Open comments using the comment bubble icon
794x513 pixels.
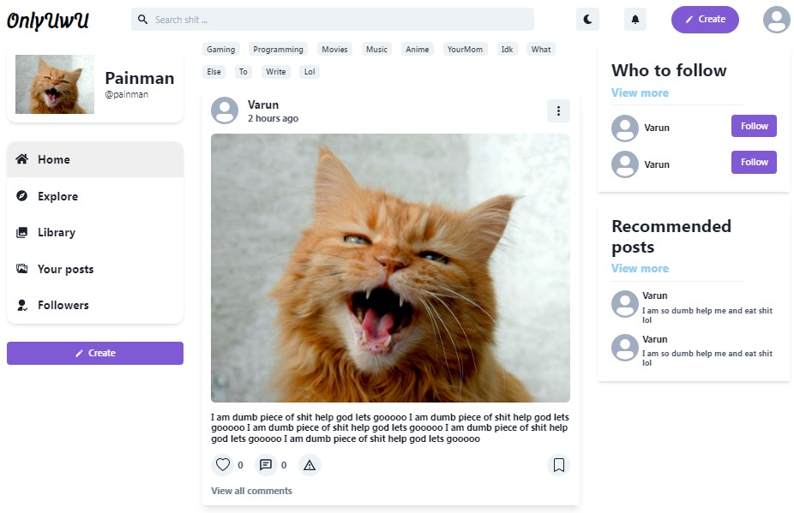coord(266,465)
